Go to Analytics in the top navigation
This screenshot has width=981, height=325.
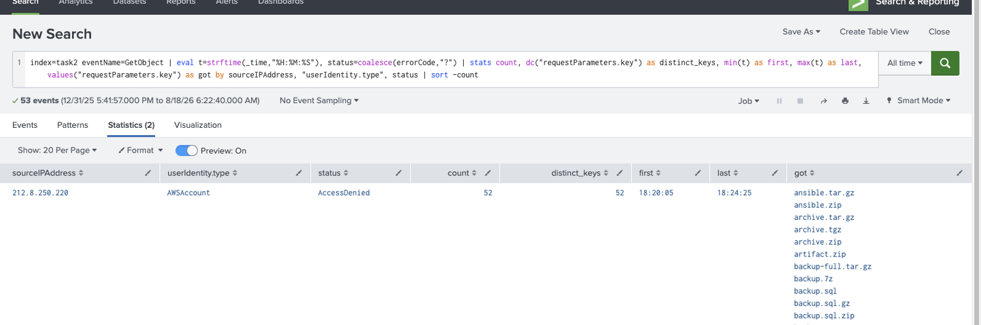point(76,3)
